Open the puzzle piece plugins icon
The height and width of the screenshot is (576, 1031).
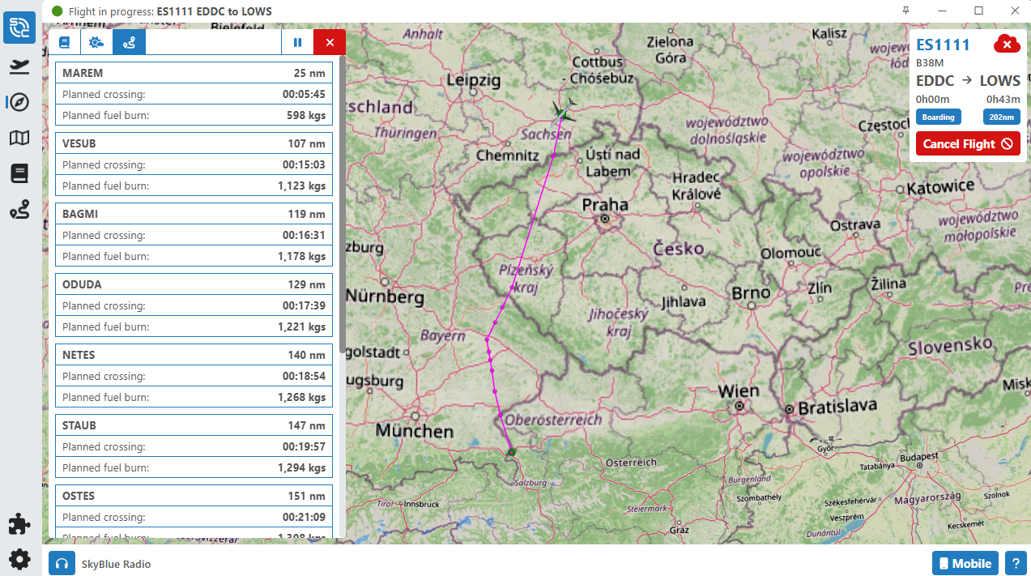[x=19, y=524]
